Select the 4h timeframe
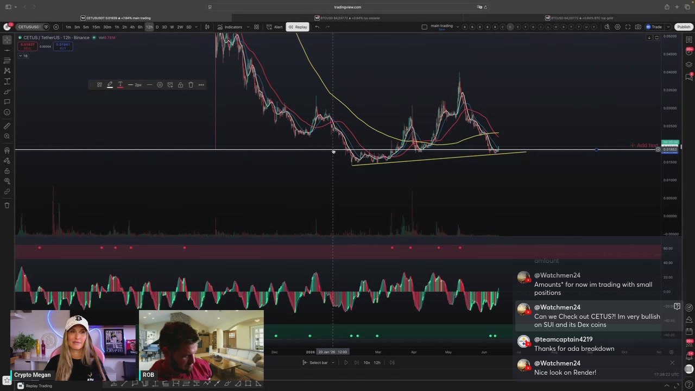695x391 pixels. point(132,27)
